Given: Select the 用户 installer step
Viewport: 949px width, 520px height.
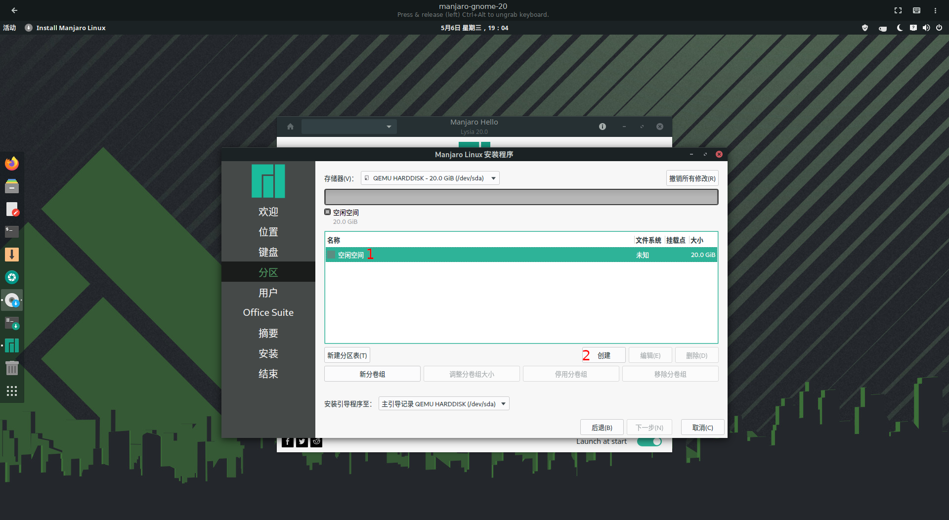Looking at the screenshot, I should [x=268, y=293].
